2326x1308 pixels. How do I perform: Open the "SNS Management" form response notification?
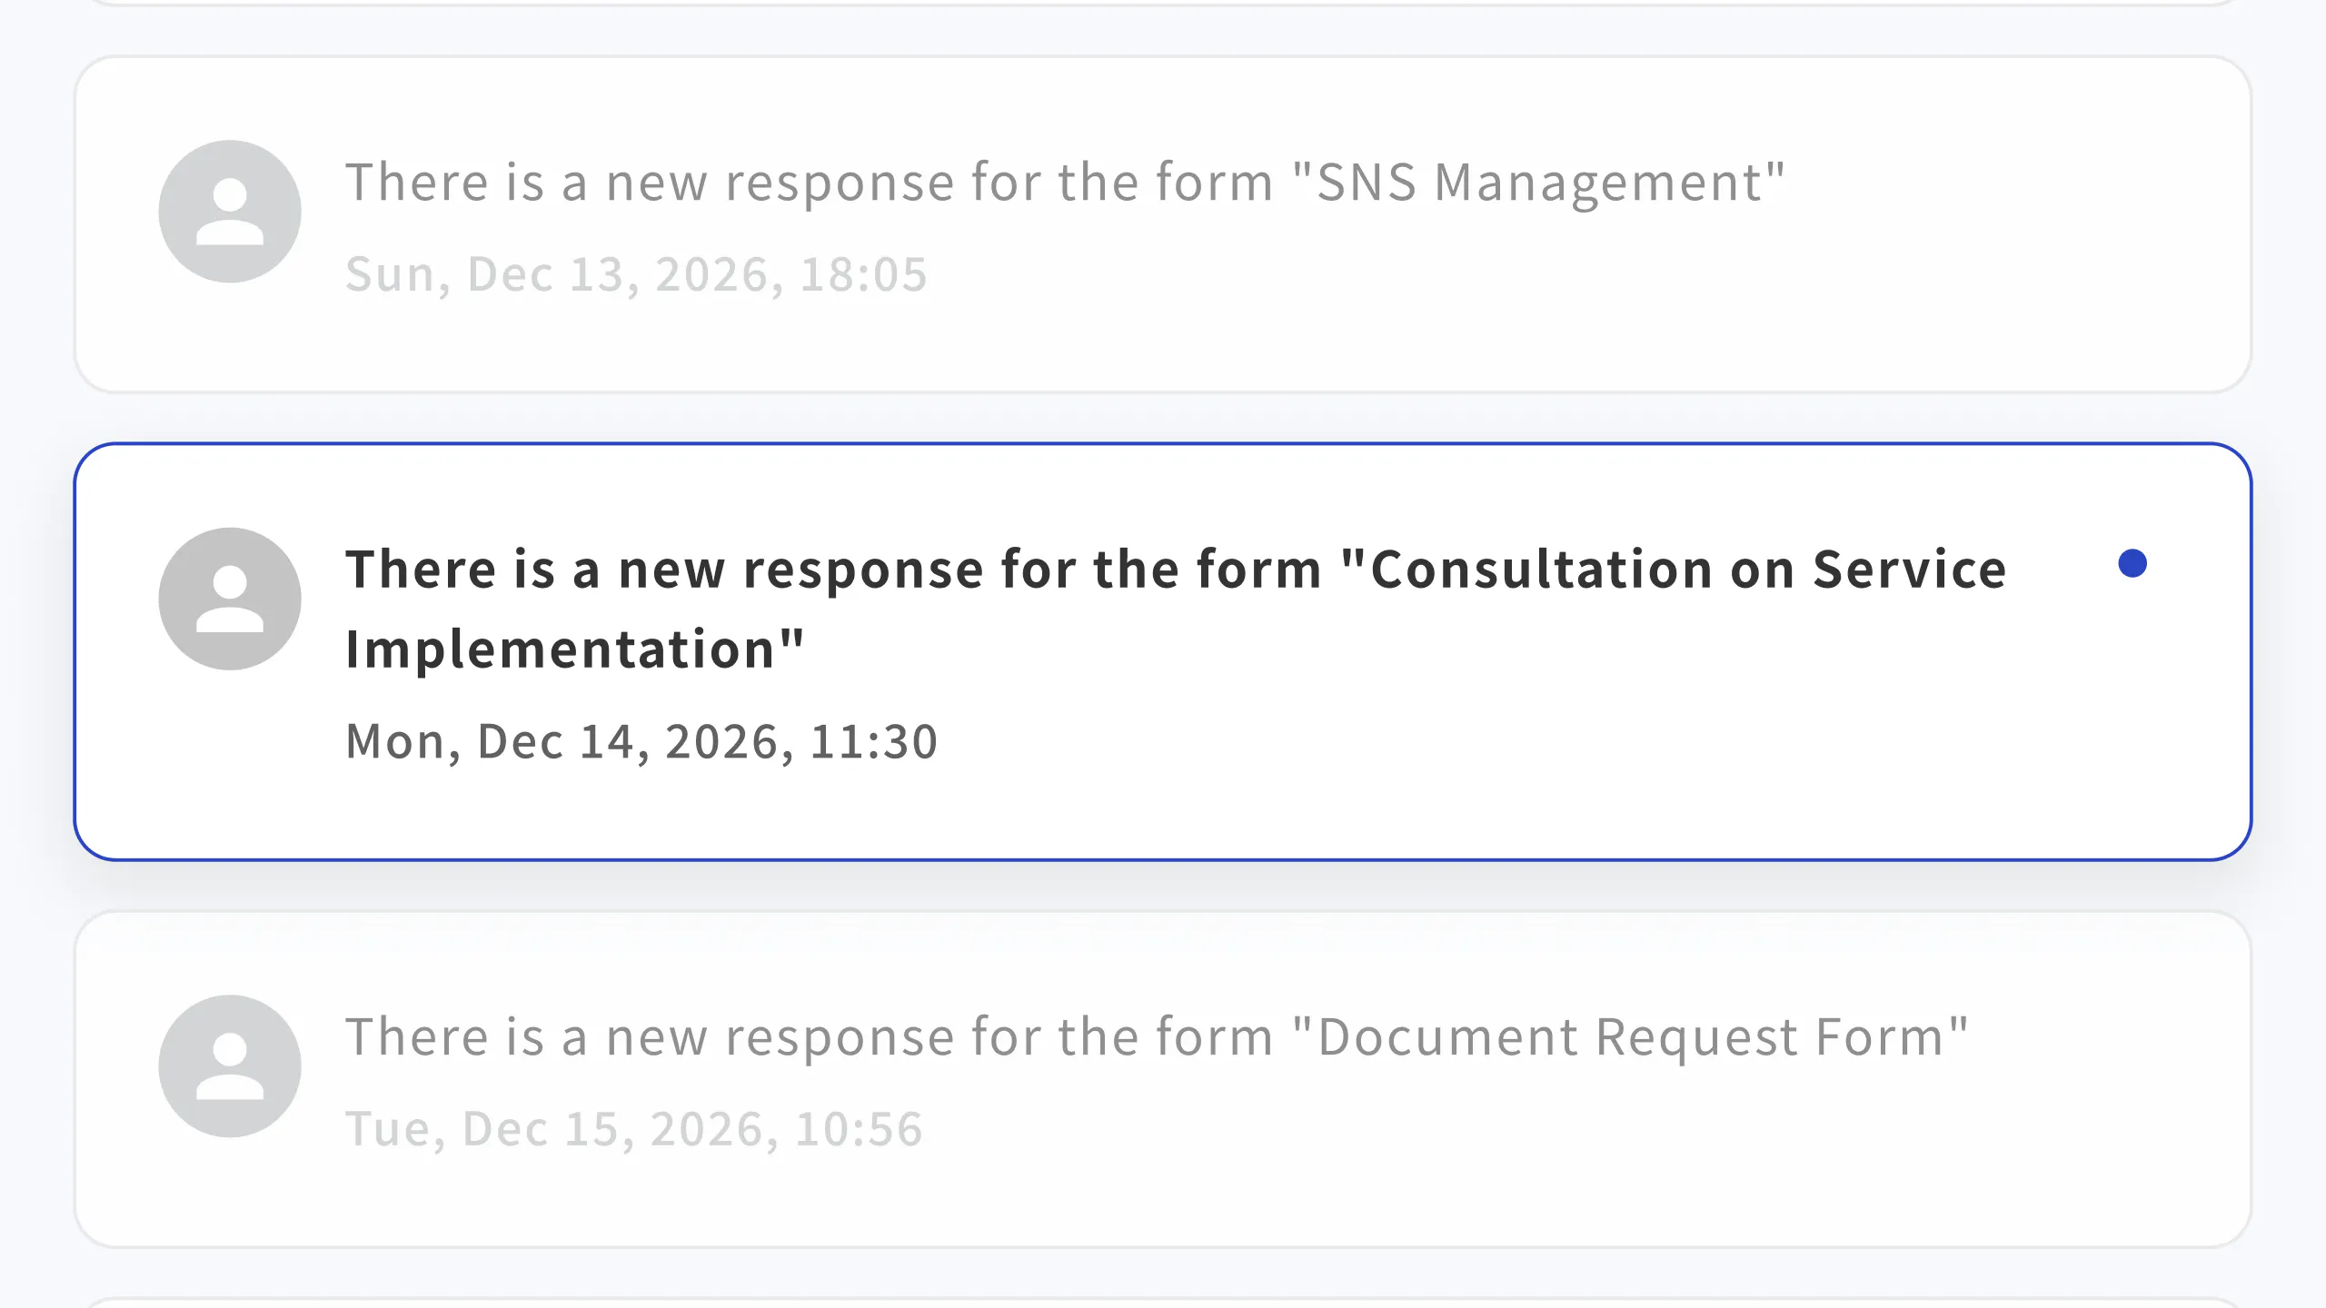[x=1063, y=183]
